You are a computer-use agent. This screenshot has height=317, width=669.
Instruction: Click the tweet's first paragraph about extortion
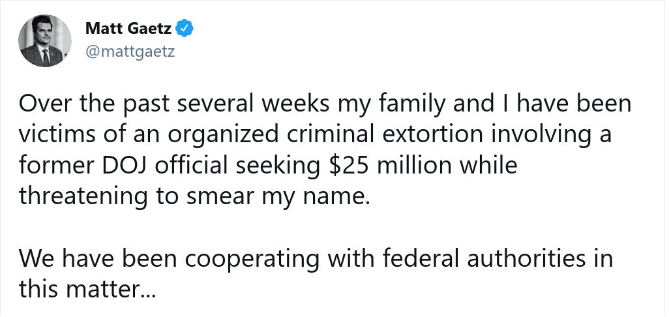pyautogui.click(x=324, y=151)
